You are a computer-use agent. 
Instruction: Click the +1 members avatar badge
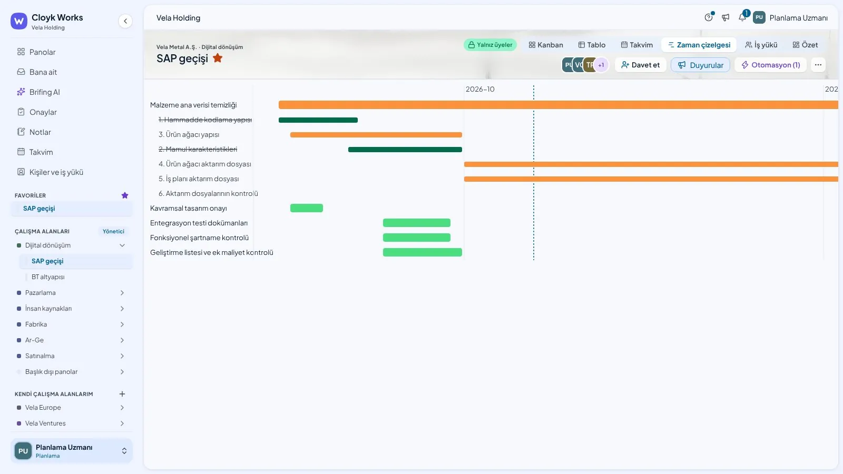[601, 65]
